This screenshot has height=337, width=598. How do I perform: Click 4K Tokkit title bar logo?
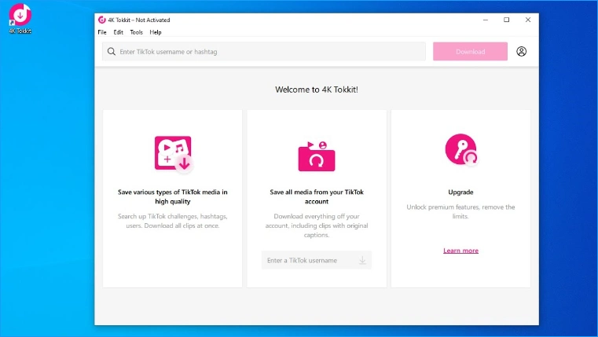coord(102,20)
